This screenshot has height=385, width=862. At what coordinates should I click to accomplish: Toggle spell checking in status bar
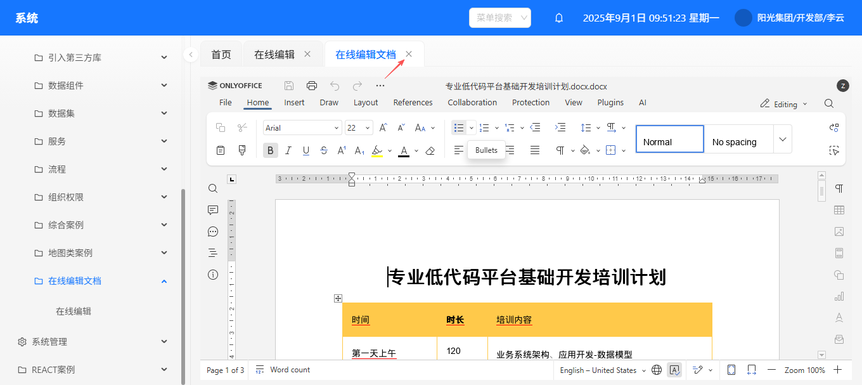tap(674, 370)
